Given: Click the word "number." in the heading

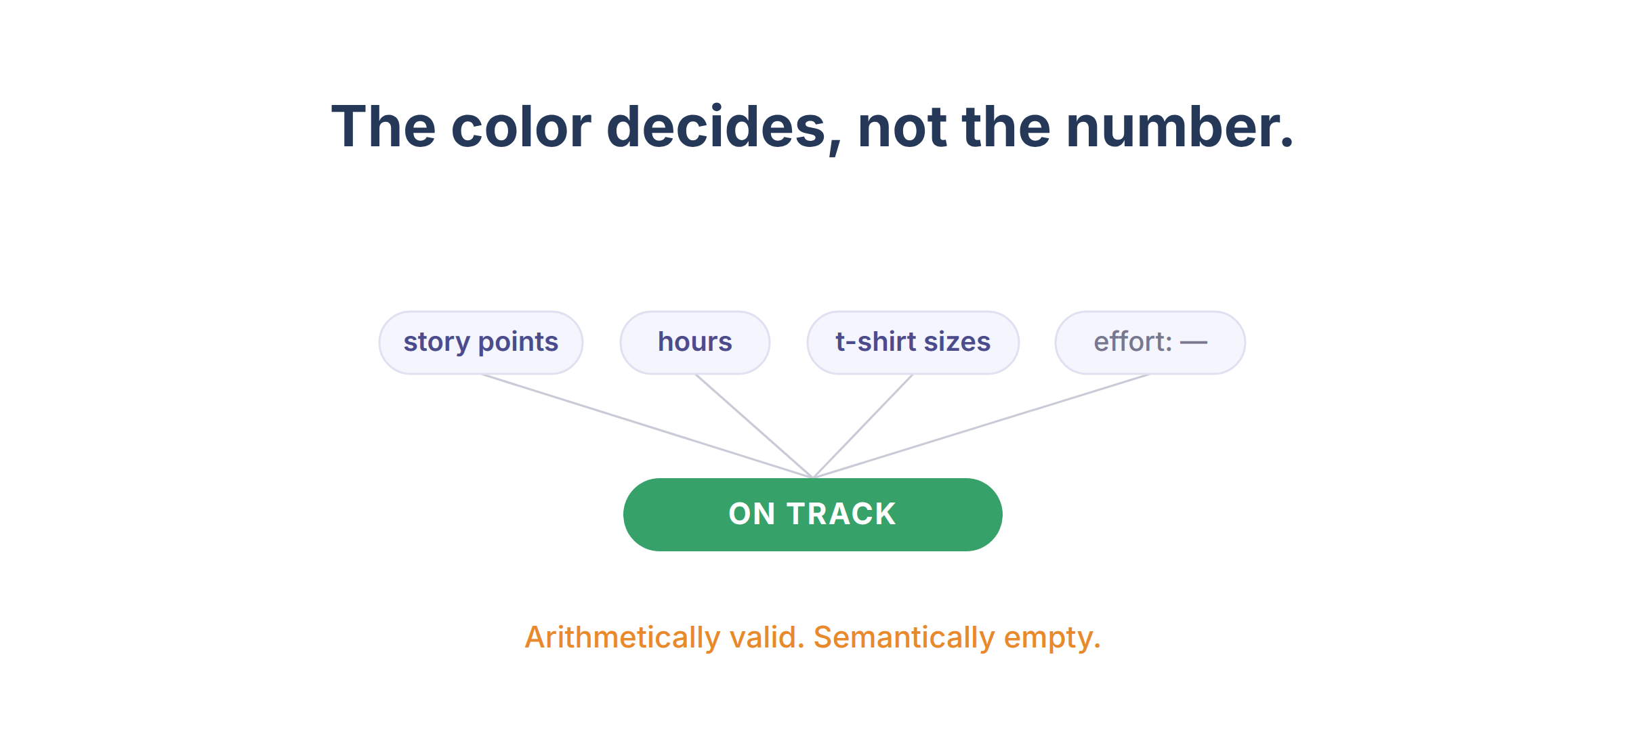Looking at the screenshot, I should [x=1180, y=127].
